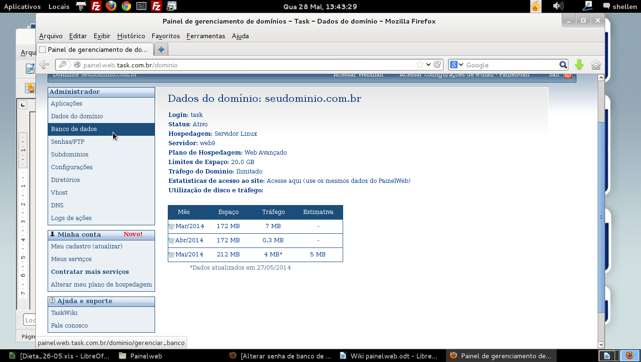Open Google Chrome from the top panel

tap(126, 6)
